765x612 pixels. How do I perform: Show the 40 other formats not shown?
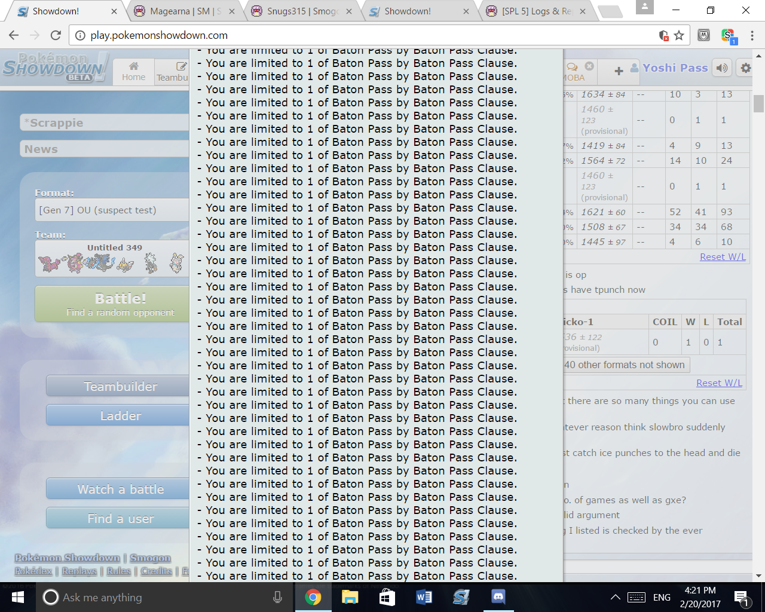tap(626, 365)
